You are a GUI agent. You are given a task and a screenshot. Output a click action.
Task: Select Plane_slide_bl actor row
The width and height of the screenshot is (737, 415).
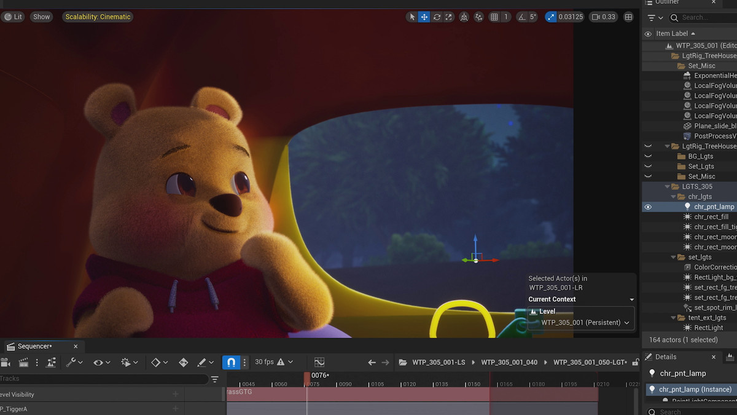point(689,126)
